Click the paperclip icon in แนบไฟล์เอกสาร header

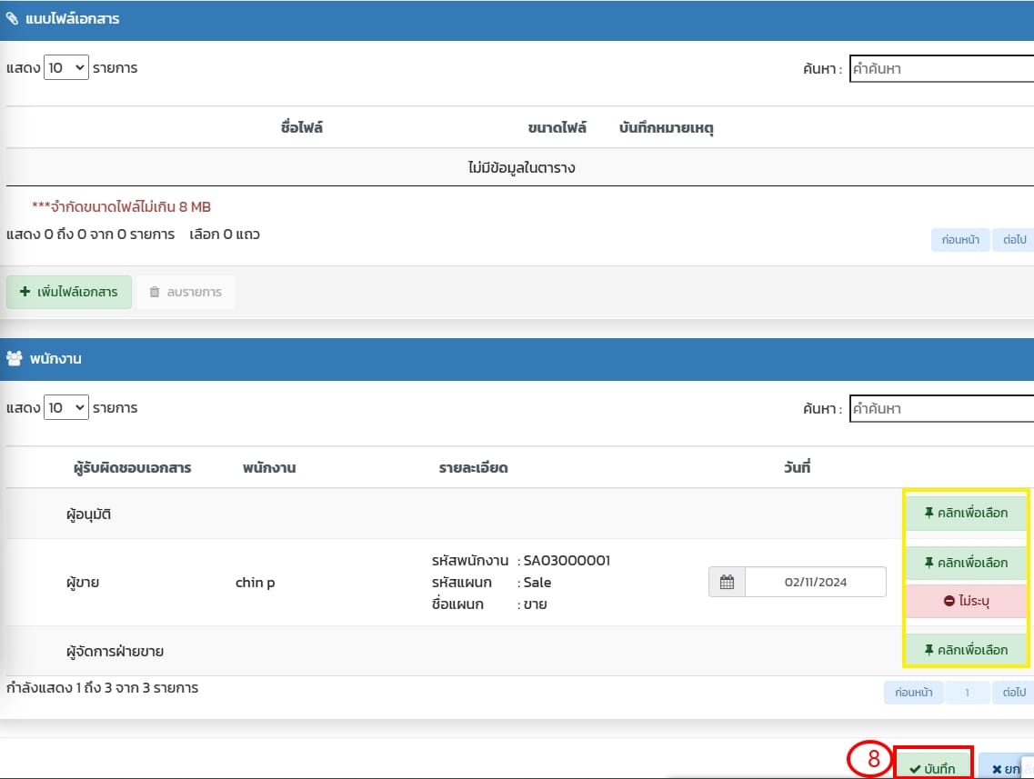click(13, 19)
